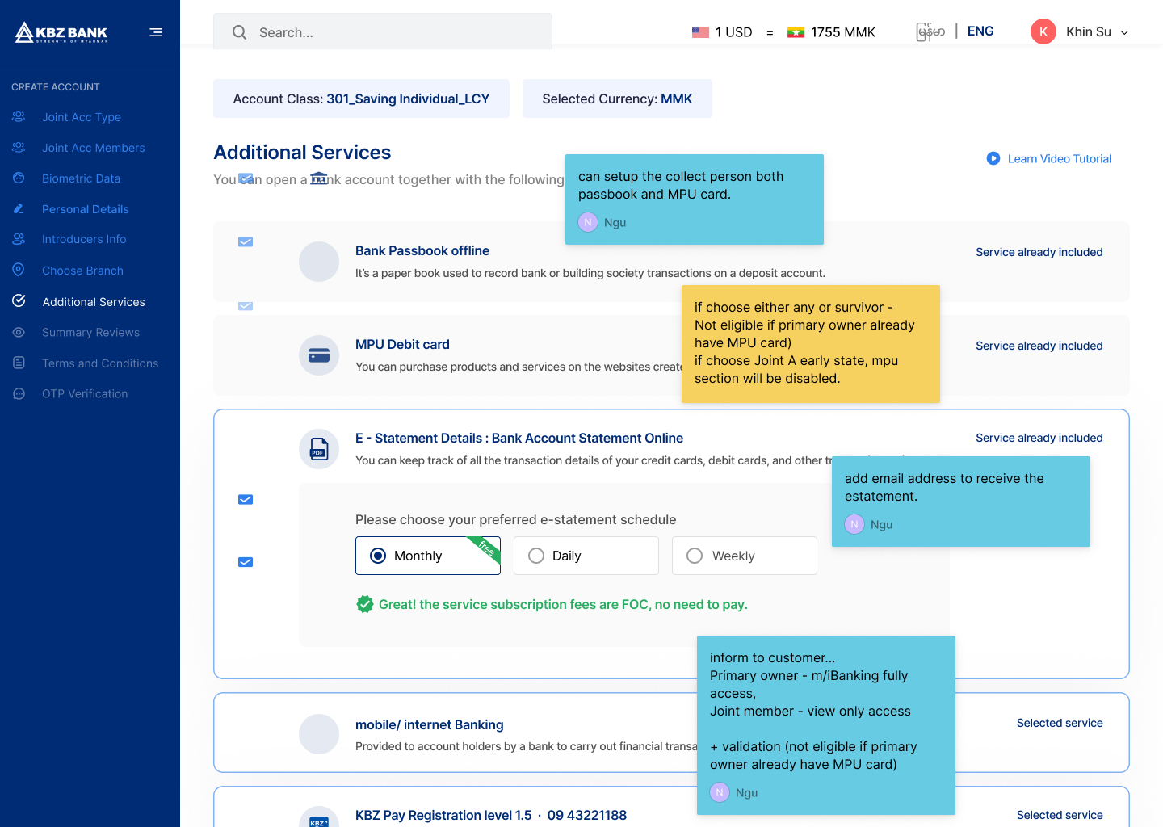The height and width of the screenshot is (827, 1163).
Task: Open Introducers Info step
Action: click(84, 239)
